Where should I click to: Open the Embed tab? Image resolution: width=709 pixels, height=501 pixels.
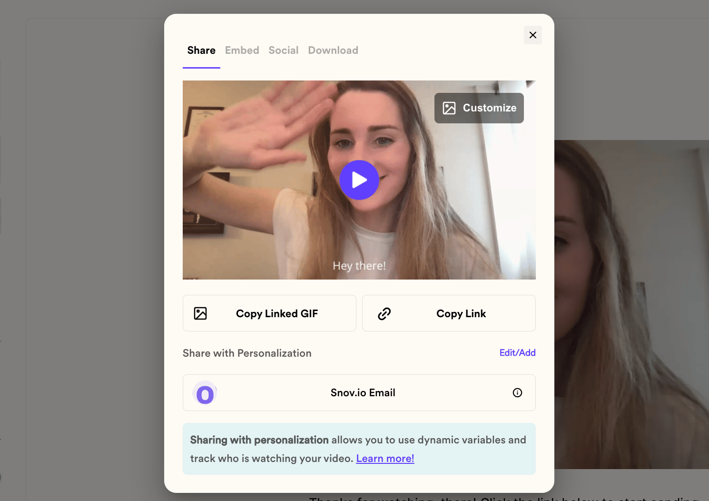click(x=242, y=50)
